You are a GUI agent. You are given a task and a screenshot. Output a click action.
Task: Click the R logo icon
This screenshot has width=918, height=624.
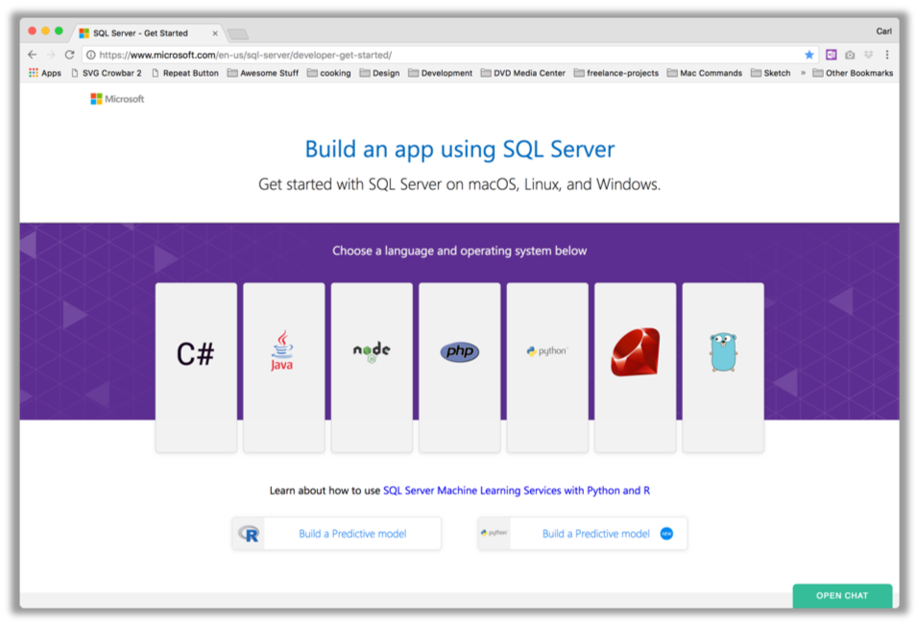[x=249, y=534]
